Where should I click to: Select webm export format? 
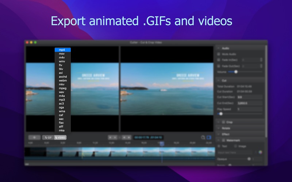pos(63,80)
